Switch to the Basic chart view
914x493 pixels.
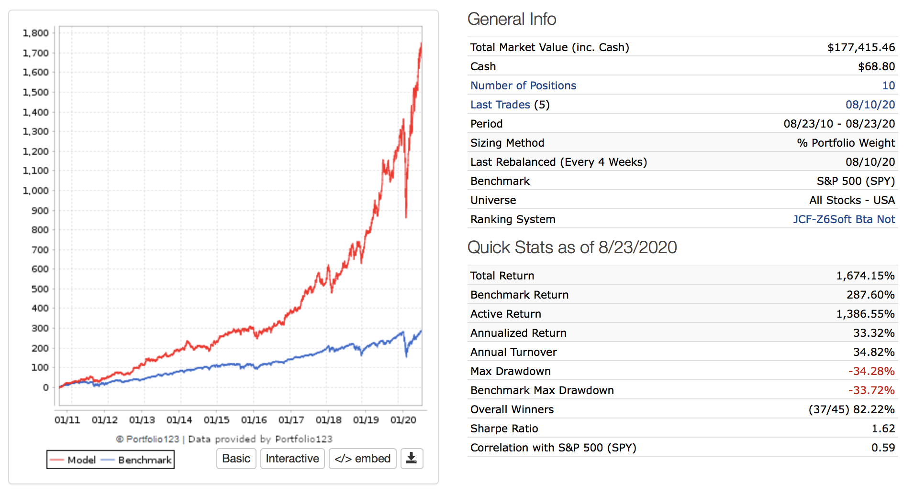click(x=236, y=459)
